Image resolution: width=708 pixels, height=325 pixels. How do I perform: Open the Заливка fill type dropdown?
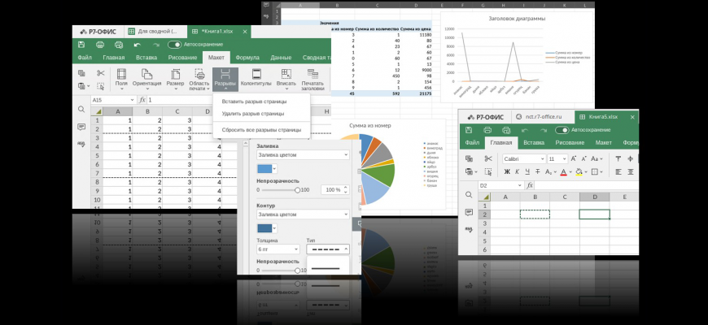303,155
